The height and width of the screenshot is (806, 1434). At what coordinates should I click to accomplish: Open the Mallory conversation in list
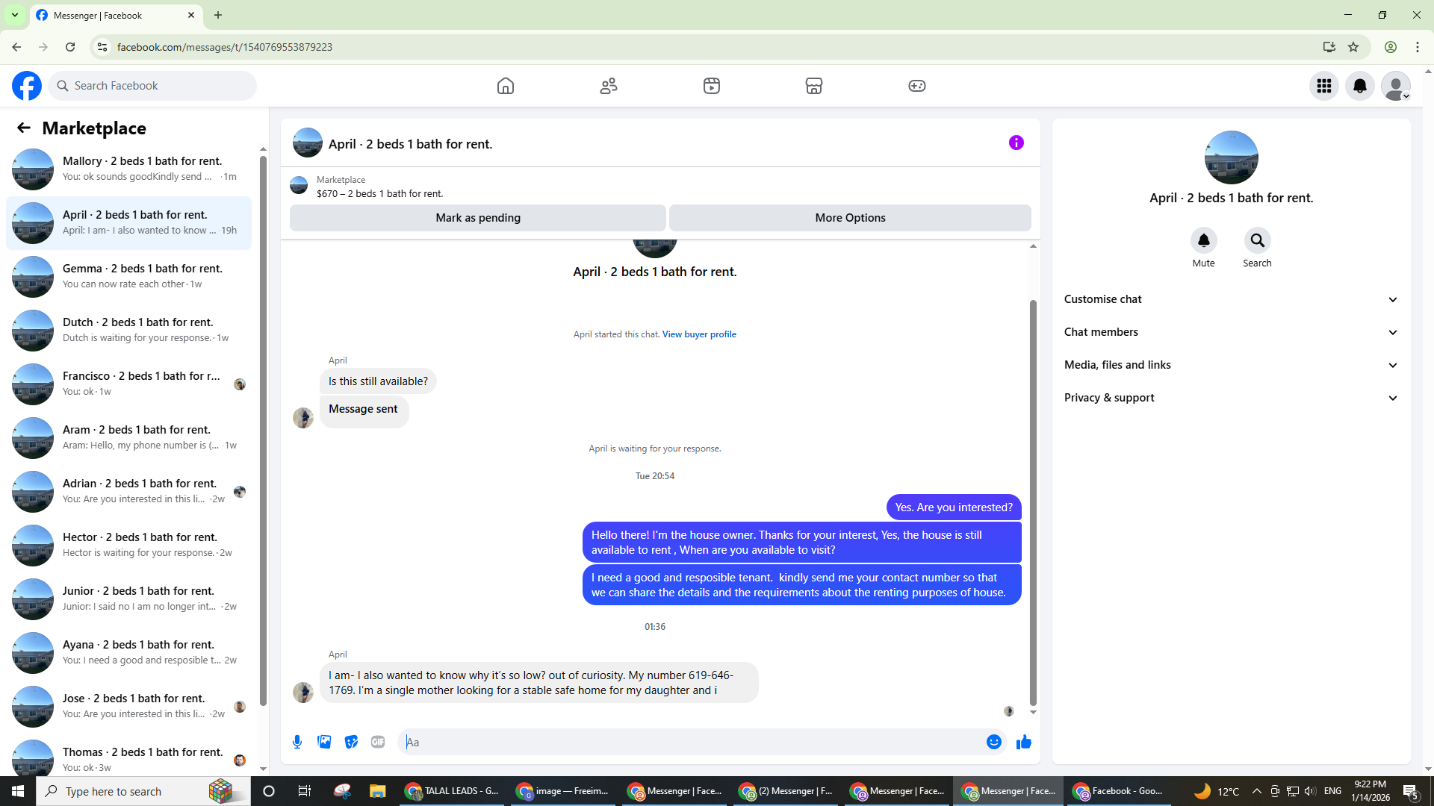click(131, 169)
